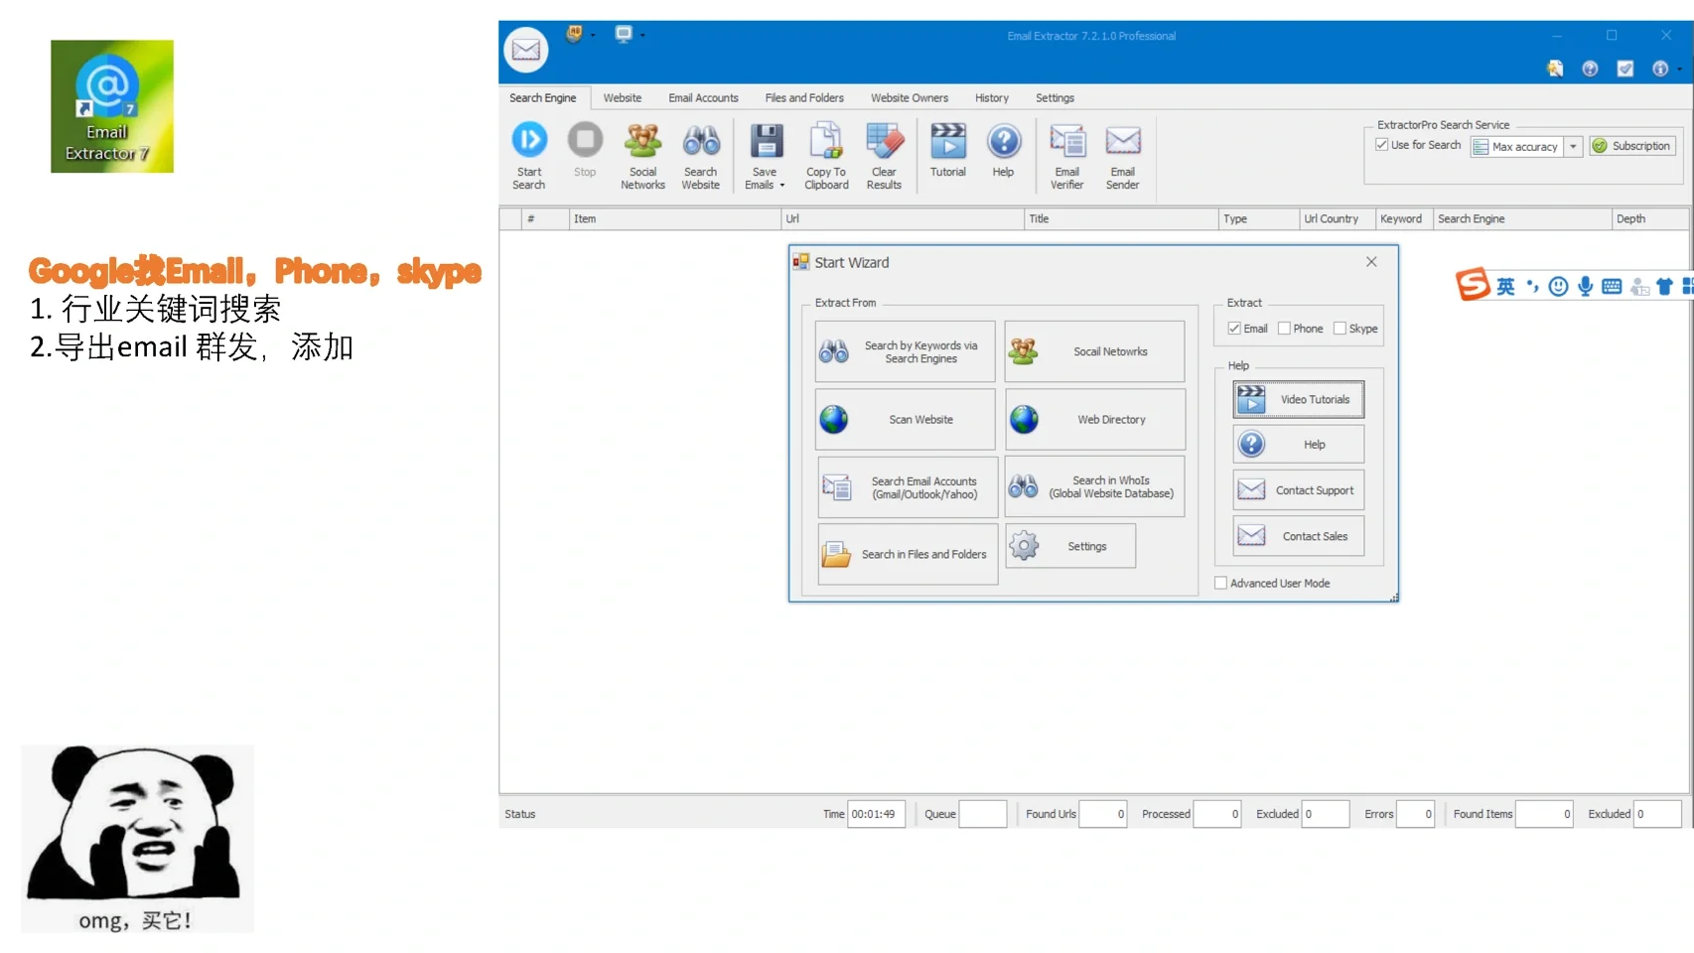Click the Sogou microphone voice icon
The height and width of the screenshot is (953, 1694).
coord(1586,286)
